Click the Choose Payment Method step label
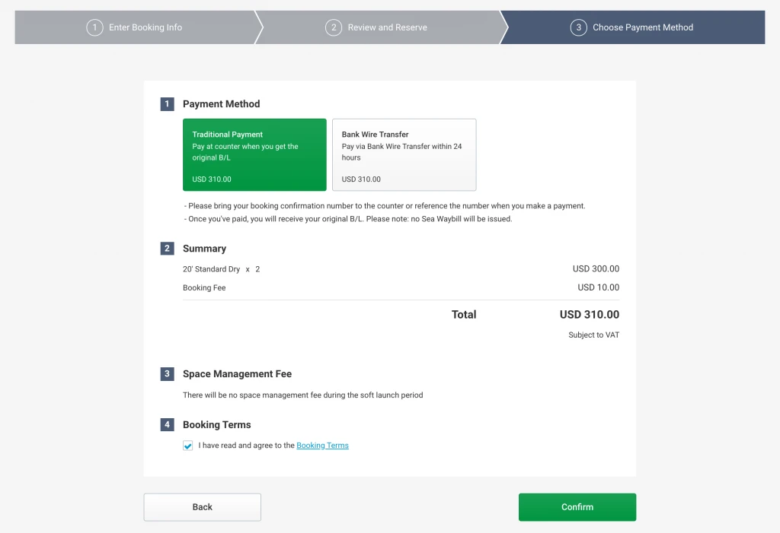 (x=643, y=27)
